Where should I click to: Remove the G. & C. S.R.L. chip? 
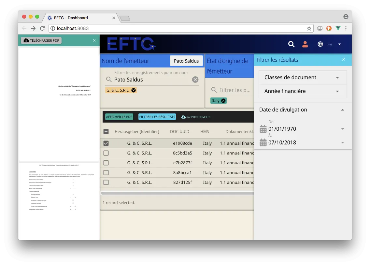point(134,90)
